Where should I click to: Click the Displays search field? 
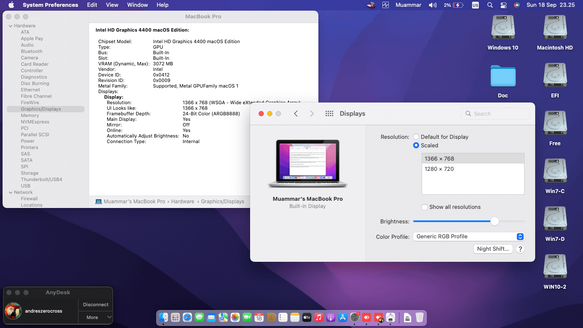click(x=496, y=114)
